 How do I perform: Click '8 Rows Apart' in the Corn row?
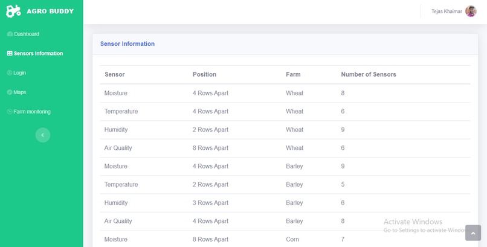click(x=210, y=240)
